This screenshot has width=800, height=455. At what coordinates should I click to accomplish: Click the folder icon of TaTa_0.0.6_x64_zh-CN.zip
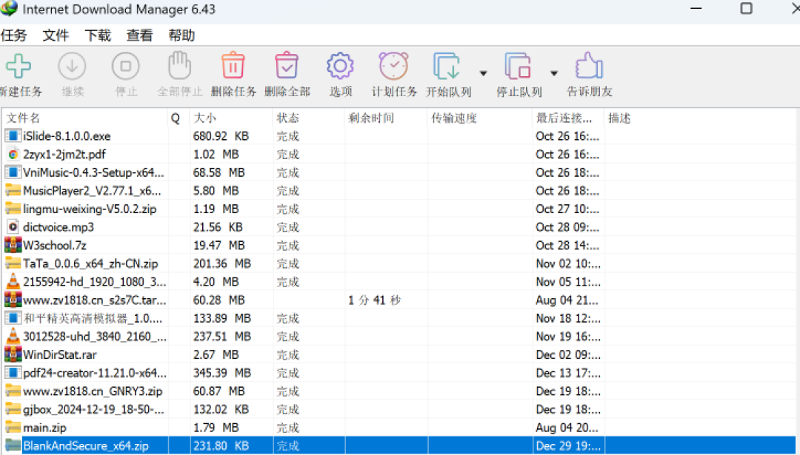pyautogui.click(x=13, y=263)
